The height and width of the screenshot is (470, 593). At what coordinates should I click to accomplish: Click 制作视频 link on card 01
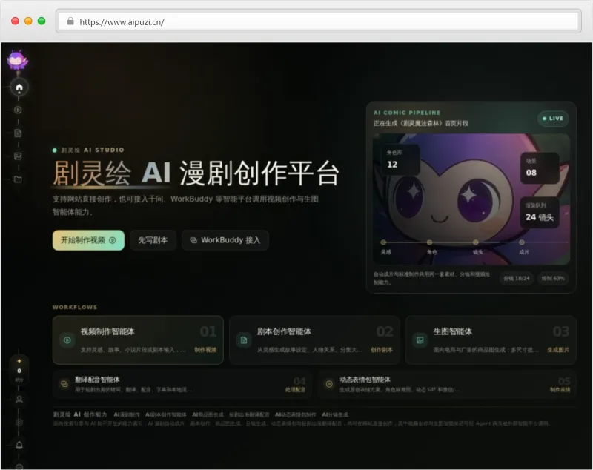206,350
